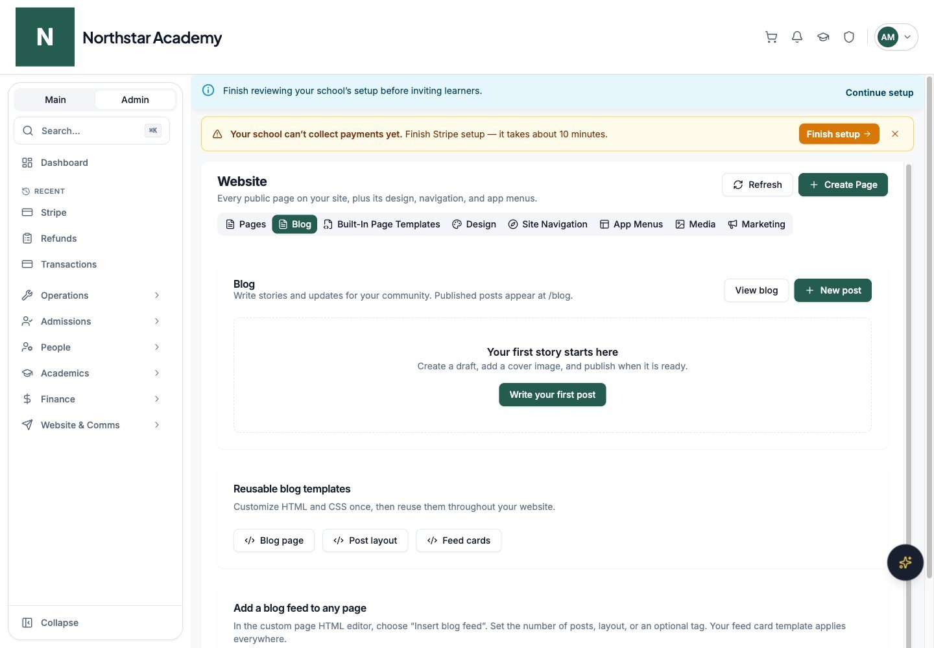The height and width of the screenshot is (648, 934).
Task: Click the page vertical scrollbar
Action: (x=929, y=327)
